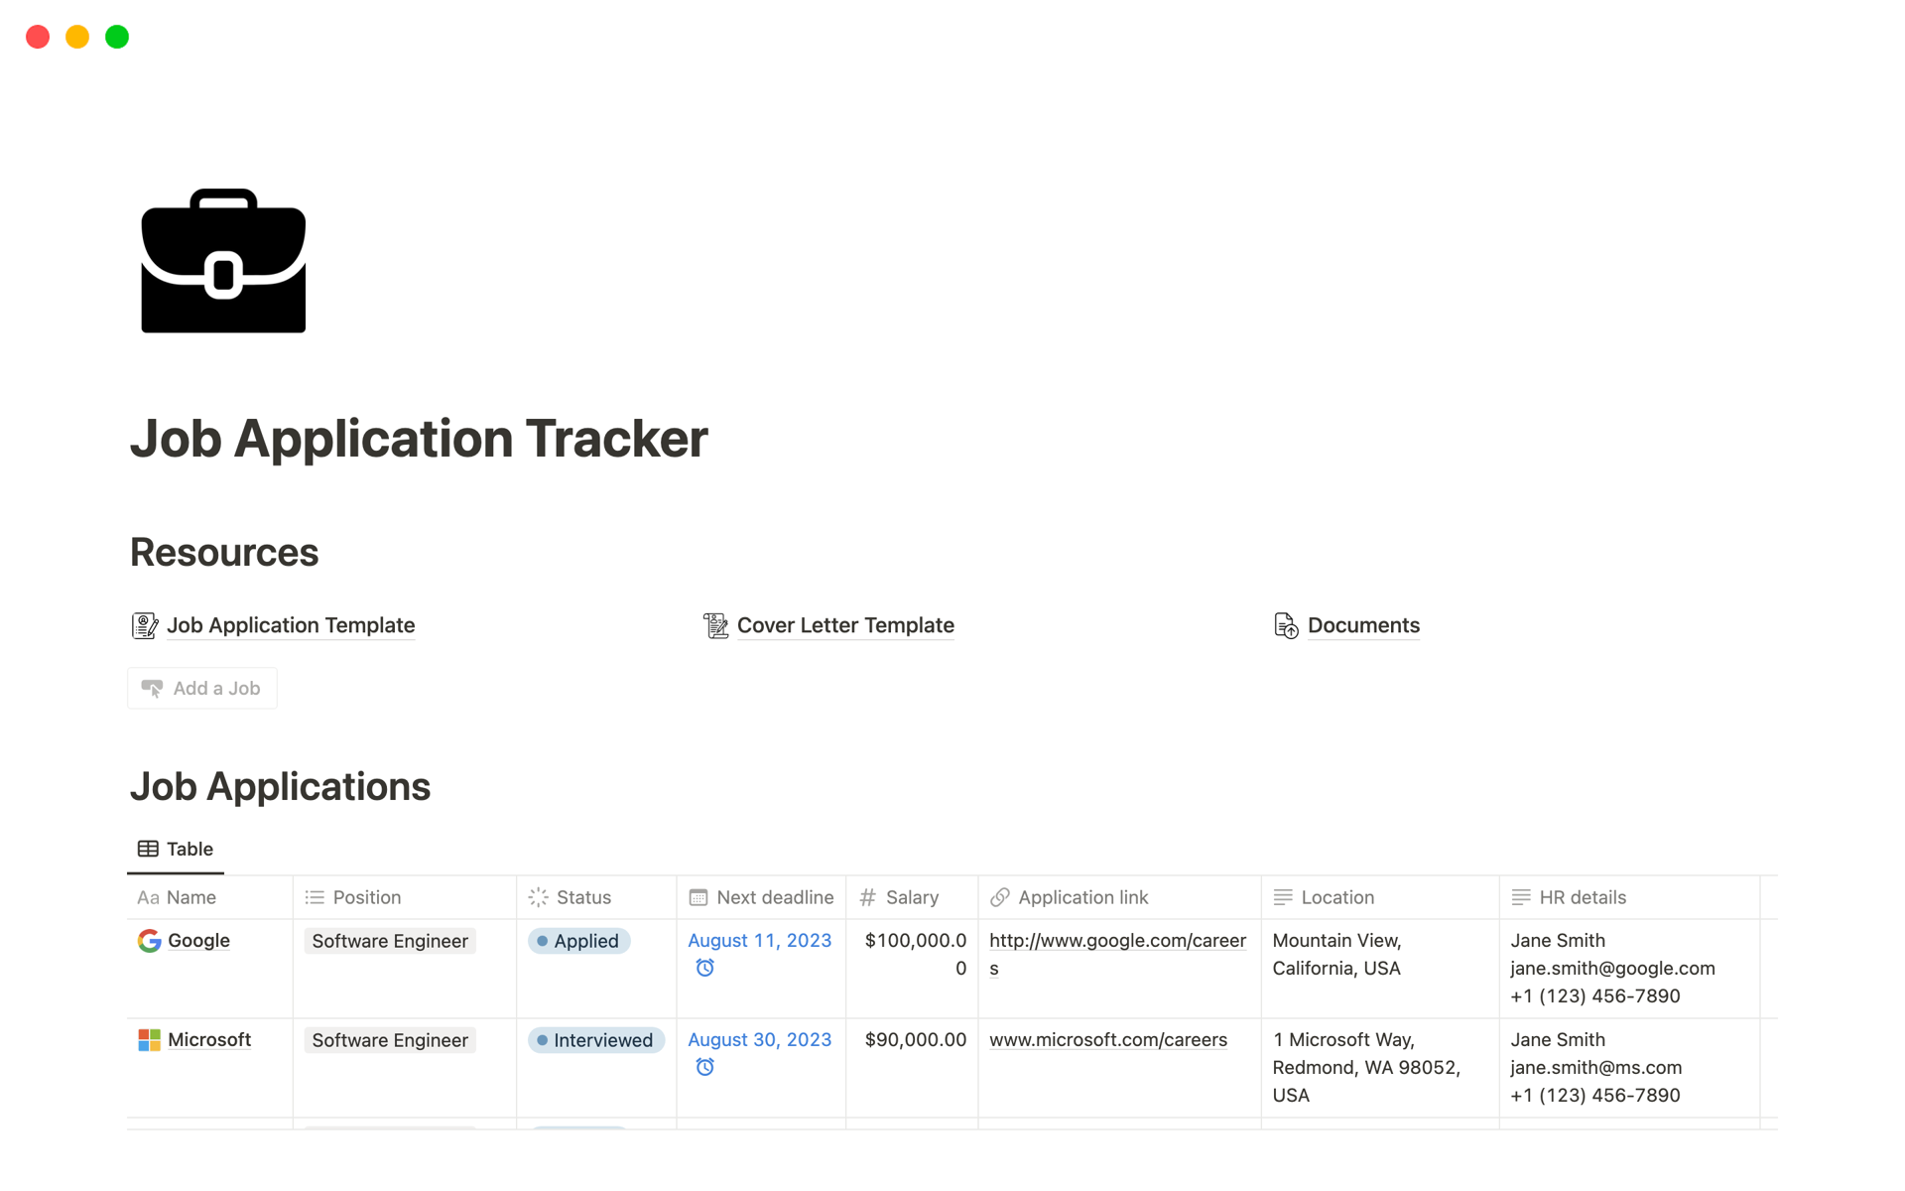Image resolution: width=1905 pixels, height=1191 pixels.
Task: Click the alarm reminder icon under August 11
Action: [x=704, y=968]
